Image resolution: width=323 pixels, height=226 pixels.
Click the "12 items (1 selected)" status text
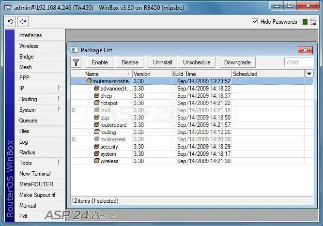pyautogui.click(x=95, y=201)
